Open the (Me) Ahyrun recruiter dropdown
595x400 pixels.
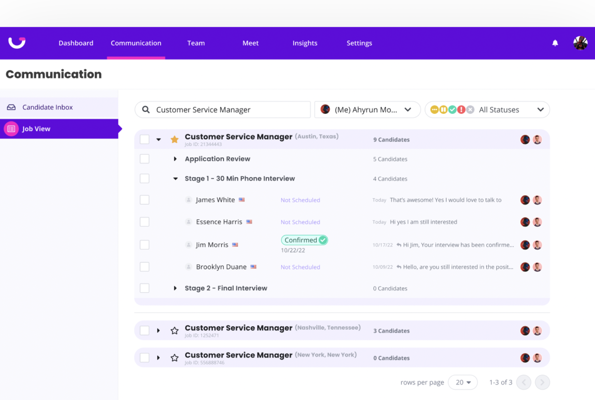coord(367,110)
